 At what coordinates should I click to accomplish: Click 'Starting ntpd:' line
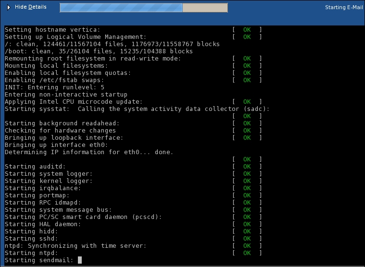[31, 253]
